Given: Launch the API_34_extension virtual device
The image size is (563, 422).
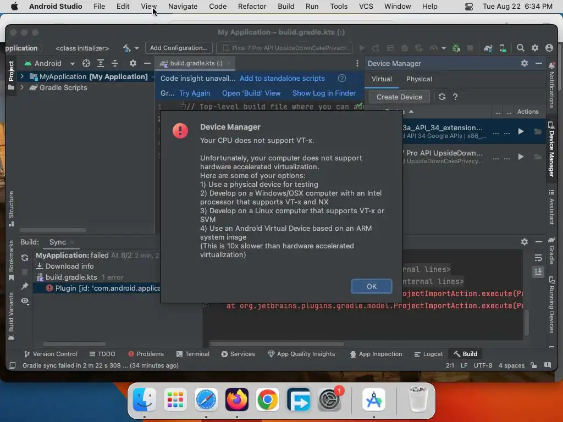Looking at the screenshot, I should click(521, 132).
